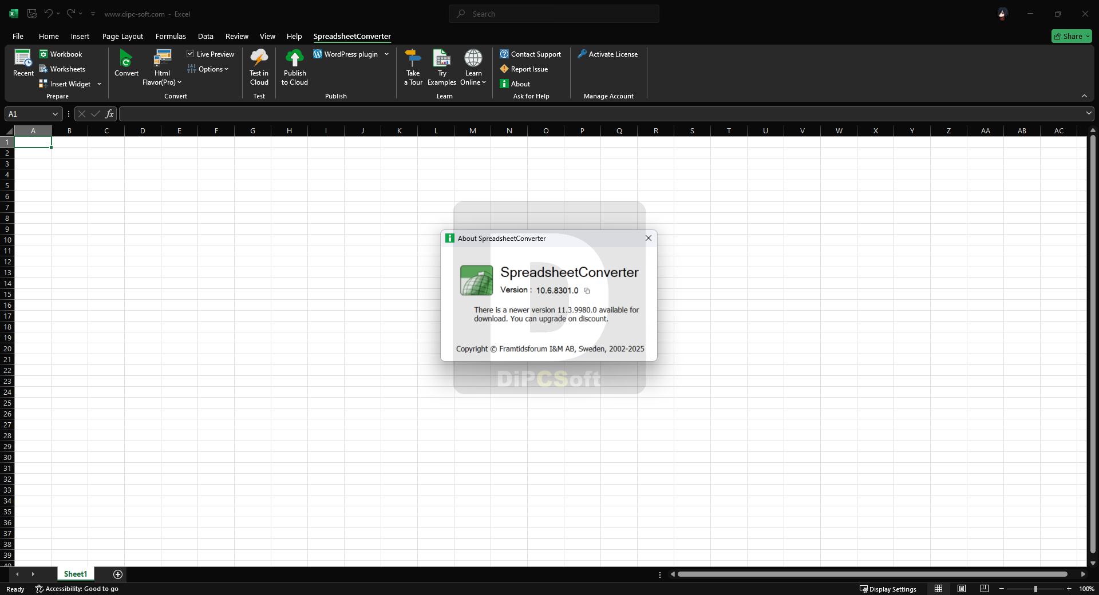Open the About item in ribbon
1099x595 pixels.
(x=515, y=84)
